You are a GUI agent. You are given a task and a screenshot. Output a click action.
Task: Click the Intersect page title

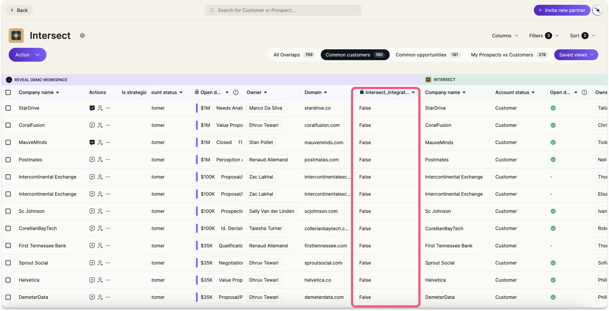point(50,36)
